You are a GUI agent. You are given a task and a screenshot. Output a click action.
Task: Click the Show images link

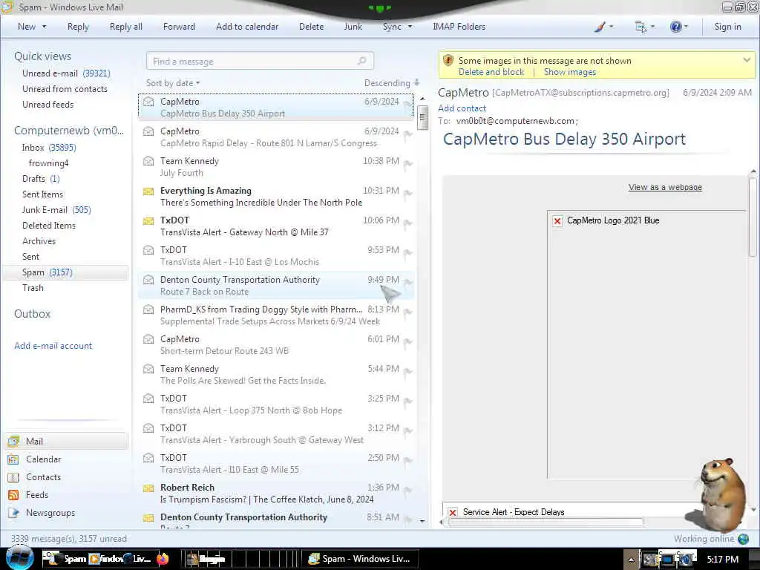[569, 72]
